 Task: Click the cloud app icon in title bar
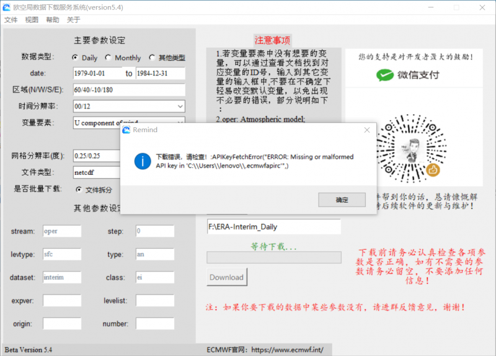click(8, 7)
